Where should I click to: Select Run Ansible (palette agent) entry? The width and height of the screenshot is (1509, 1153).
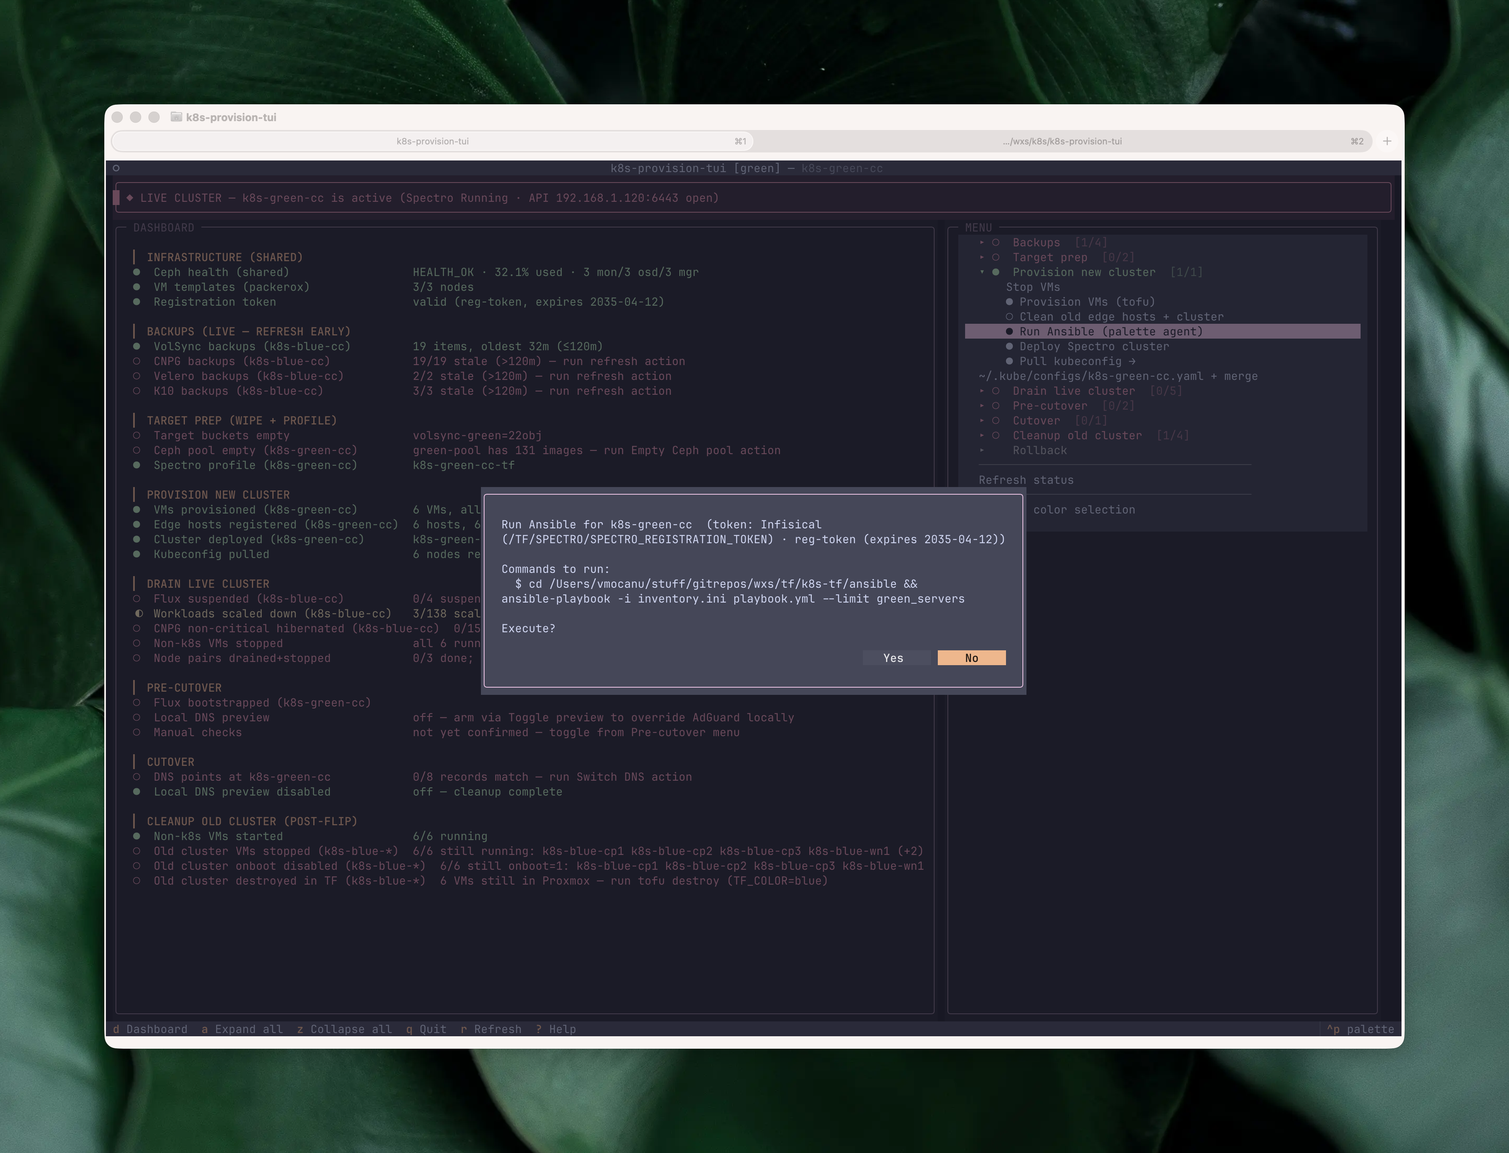click(x=1162, y=331)
